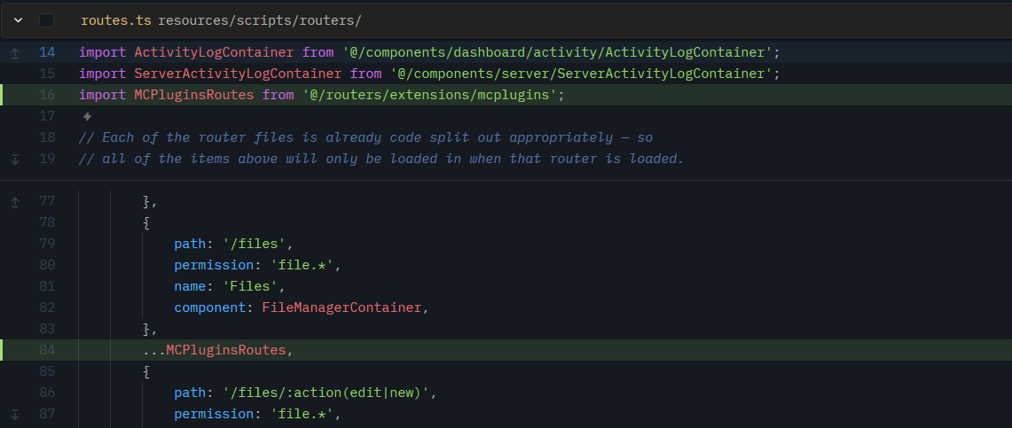
Task: Expand hidden lines below line 87
Action: click(x=14, y=414)
